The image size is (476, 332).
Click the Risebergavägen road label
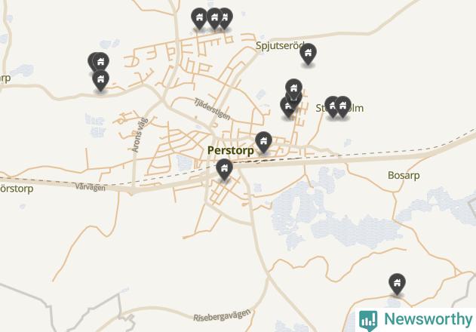pos(223,315)
